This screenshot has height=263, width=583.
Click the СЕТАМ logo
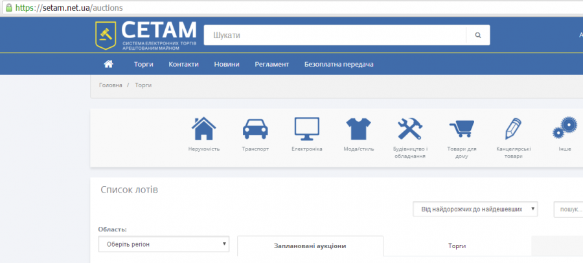[146, 35]
